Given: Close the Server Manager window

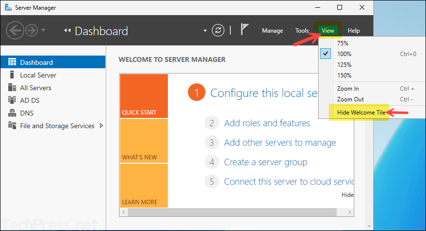Looking at the screenshot, I should [362, 7].
